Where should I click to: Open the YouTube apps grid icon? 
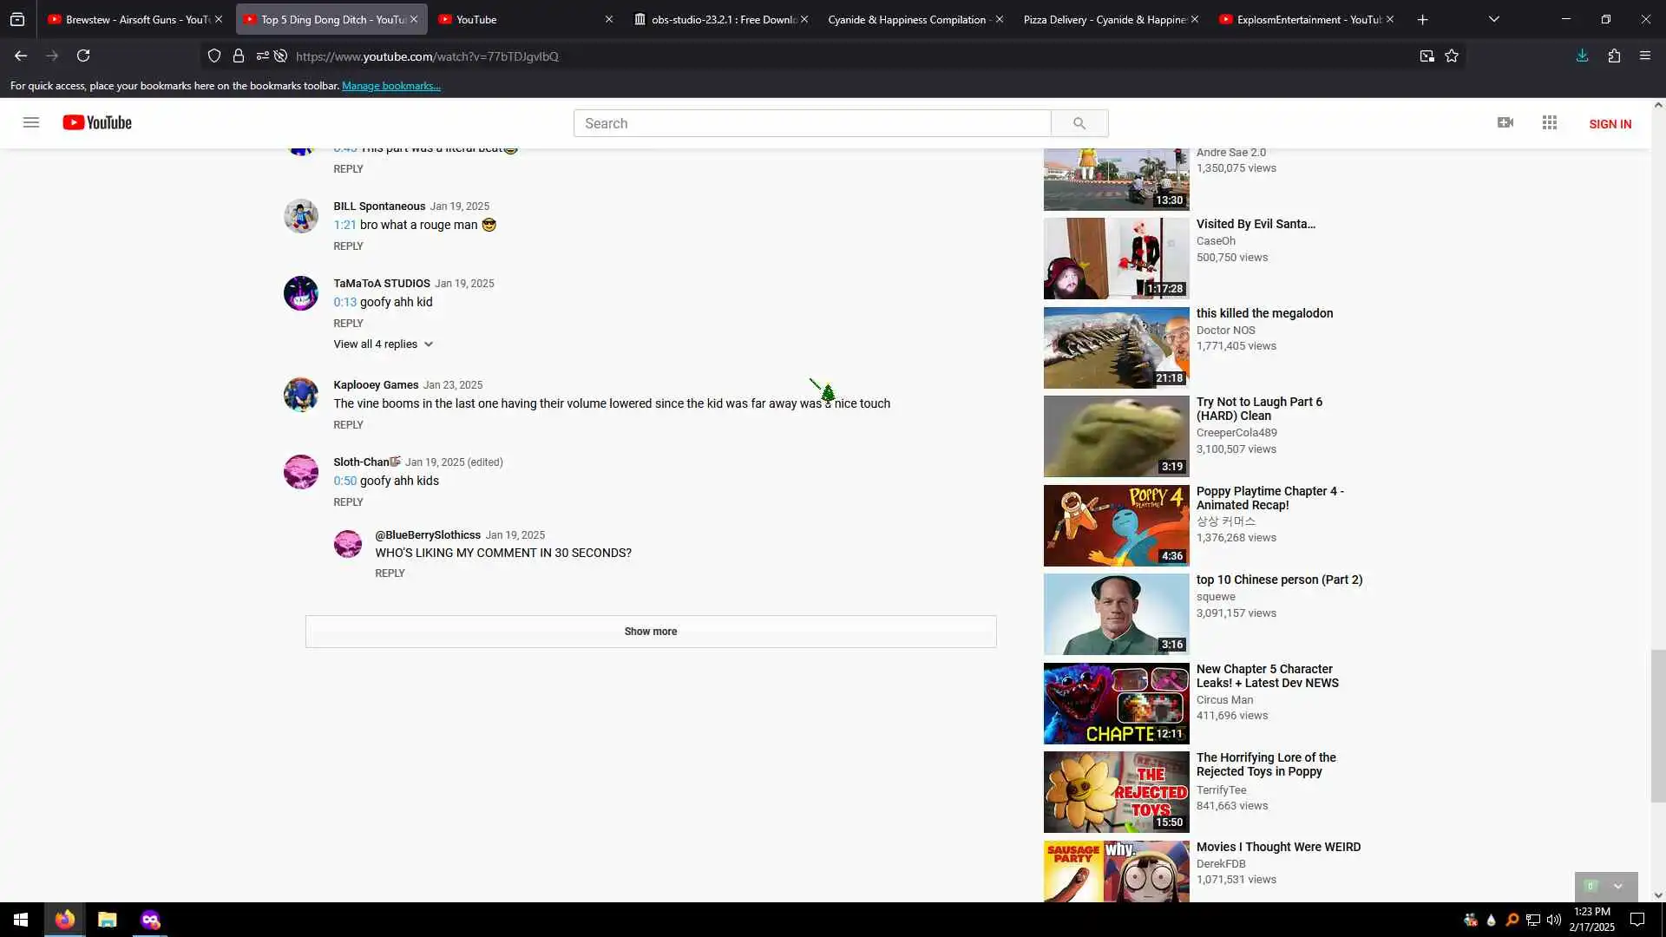tap(1550, 123)
